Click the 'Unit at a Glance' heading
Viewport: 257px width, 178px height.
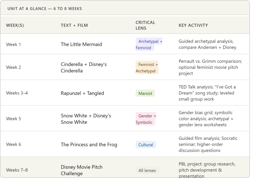(x=45, y=9)
